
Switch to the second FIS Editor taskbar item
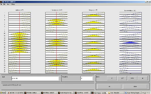pos(49,93)
